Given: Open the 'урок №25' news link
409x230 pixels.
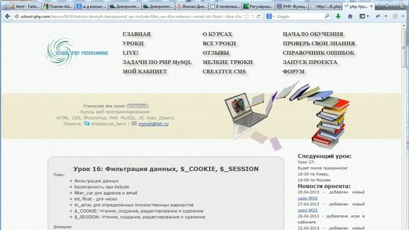Looking at the screenshot, I should click(x=307, y=210).
